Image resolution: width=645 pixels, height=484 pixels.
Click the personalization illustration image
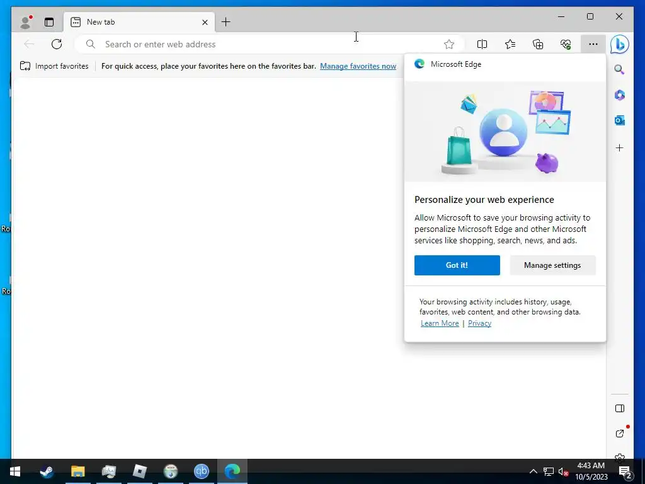(505, 132)
